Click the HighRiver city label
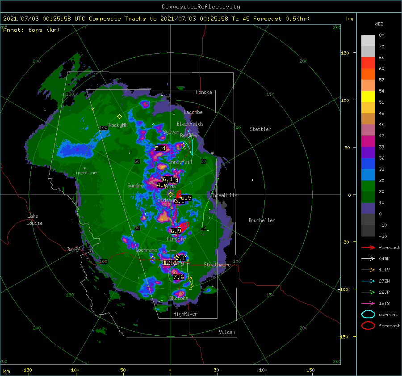Screen dimensions: 402x376 click(185, 314)
